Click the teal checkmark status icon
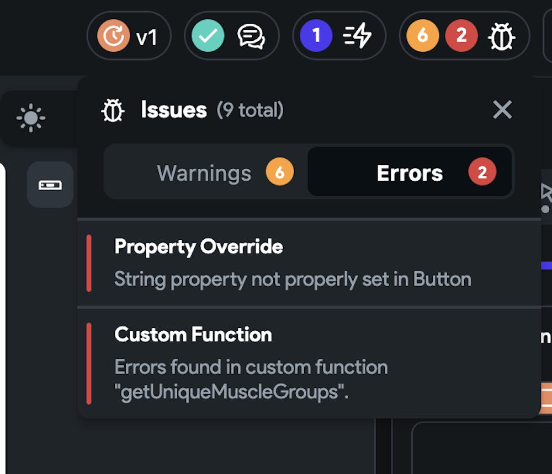This screenshot has width=552, height=474. [x=208, y=36]
